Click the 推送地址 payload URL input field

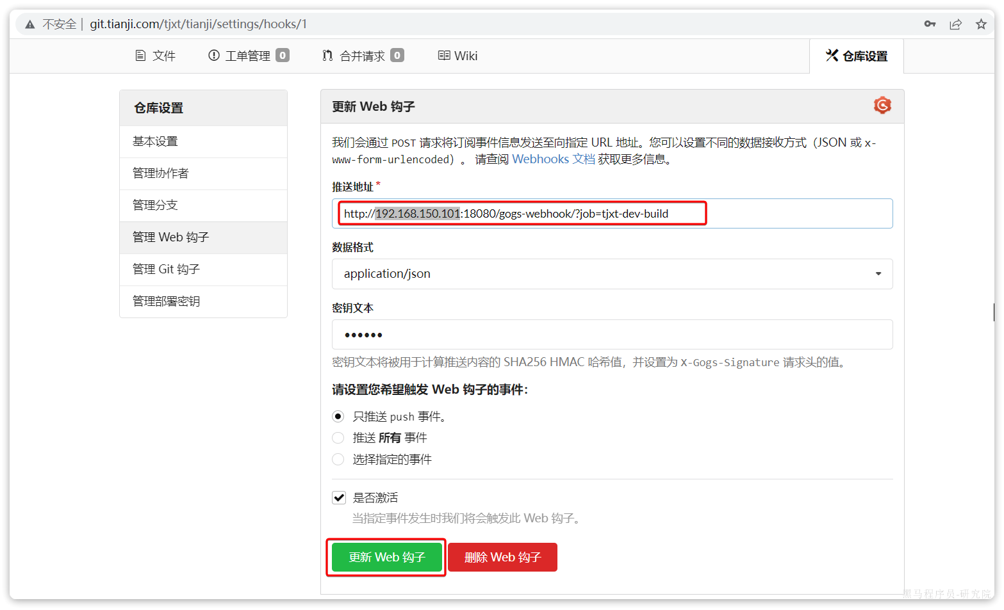click(612, 213)
